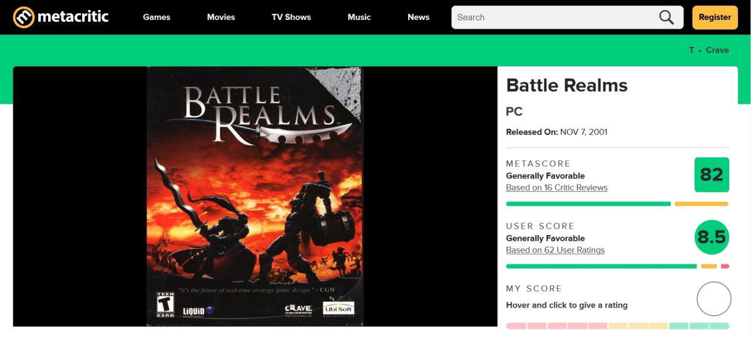Open the Metacritic logo homepage link
The height and width of the screenshot is (337, 751).
pyautogui.click(x=61, y=18)
